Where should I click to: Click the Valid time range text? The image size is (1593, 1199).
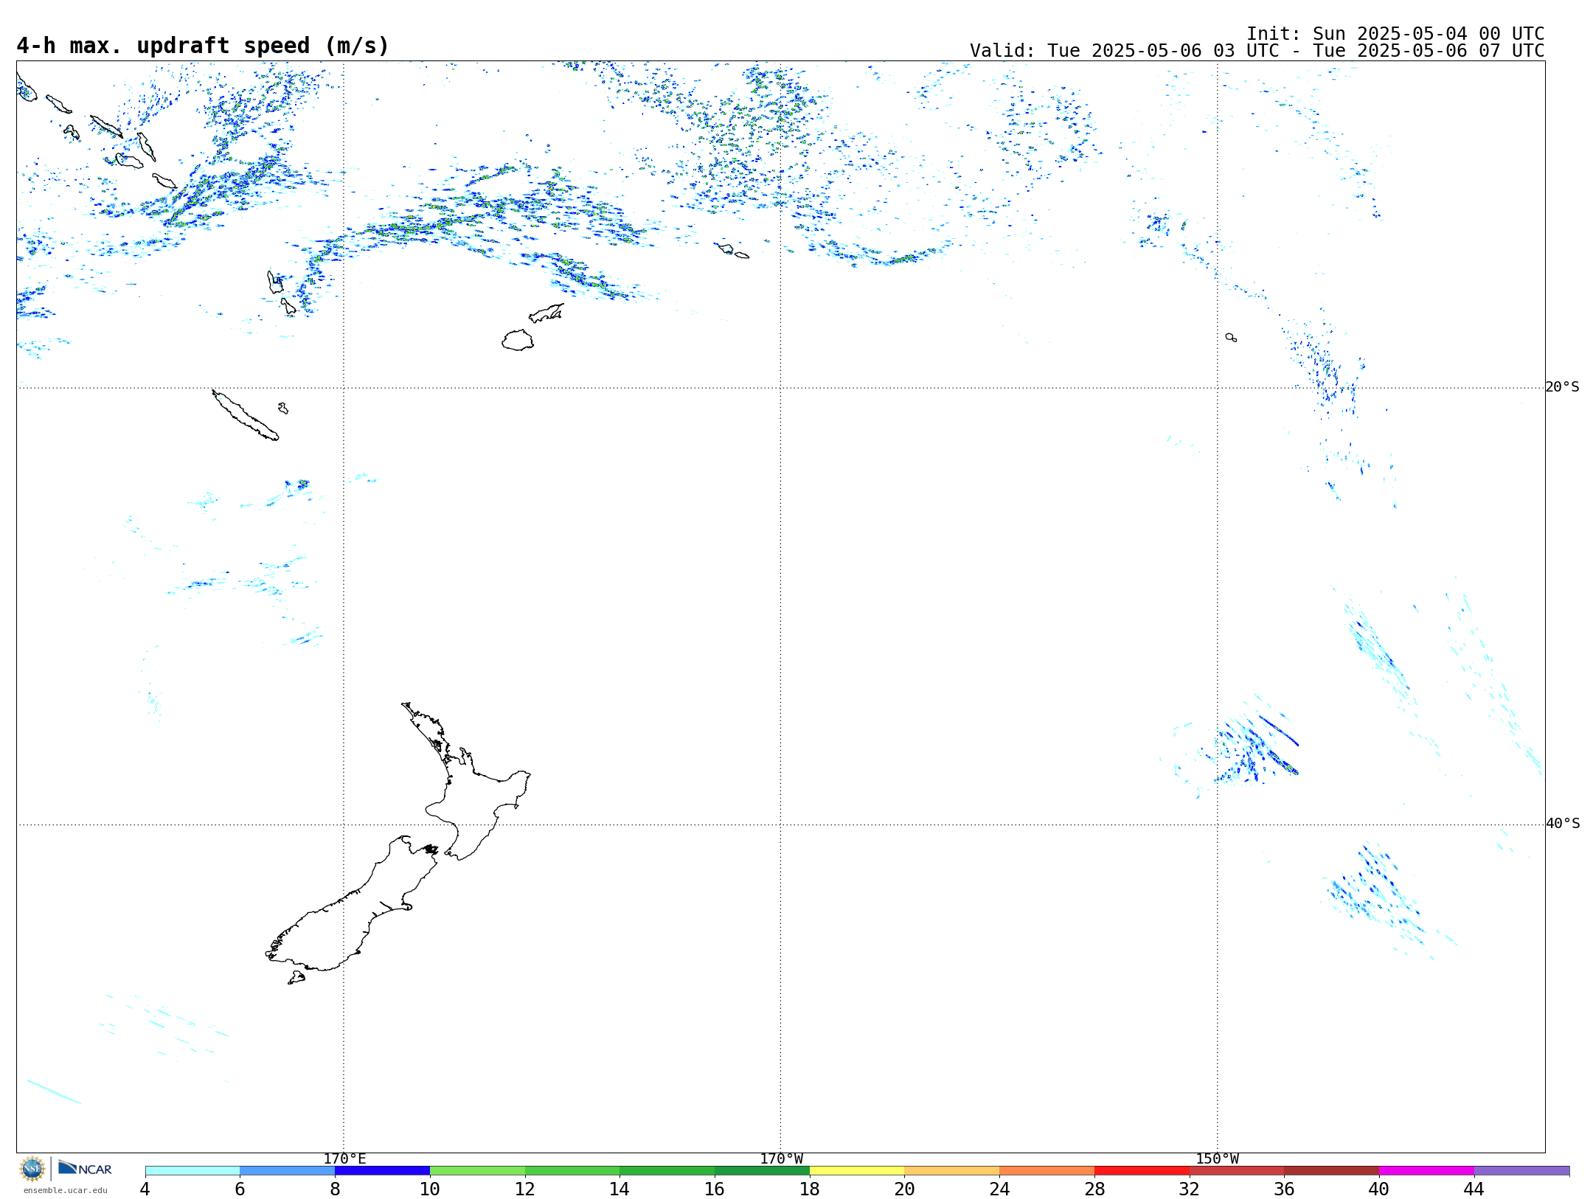[1257, 51]
